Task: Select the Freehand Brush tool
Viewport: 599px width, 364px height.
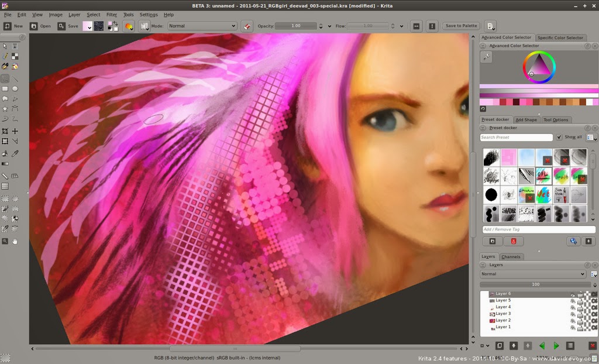Action: coord(5,78)
